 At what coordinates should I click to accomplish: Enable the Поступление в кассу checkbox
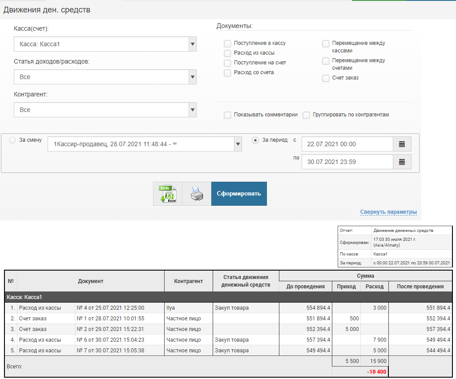pyautogui.click(x=227, y=44)
